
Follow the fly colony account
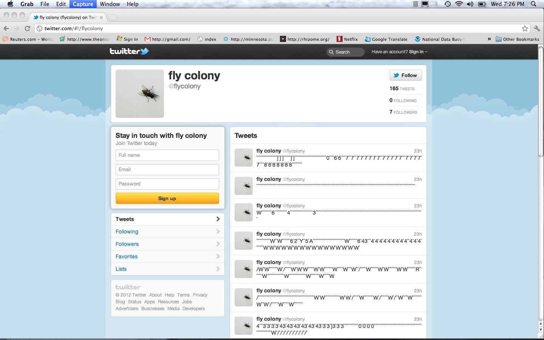[405, 75]
